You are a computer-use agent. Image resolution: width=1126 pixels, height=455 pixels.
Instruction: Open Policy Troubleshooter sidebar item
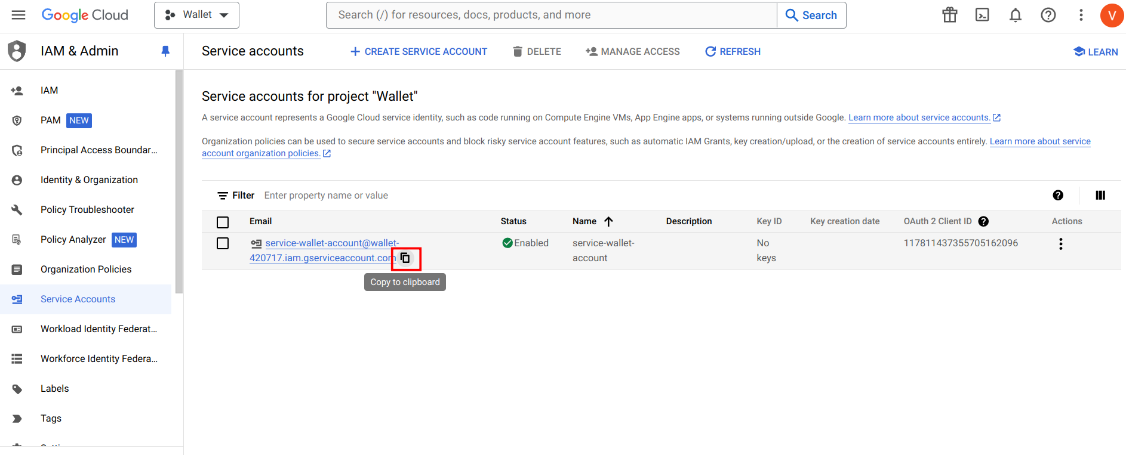click(x=85, y=210)
